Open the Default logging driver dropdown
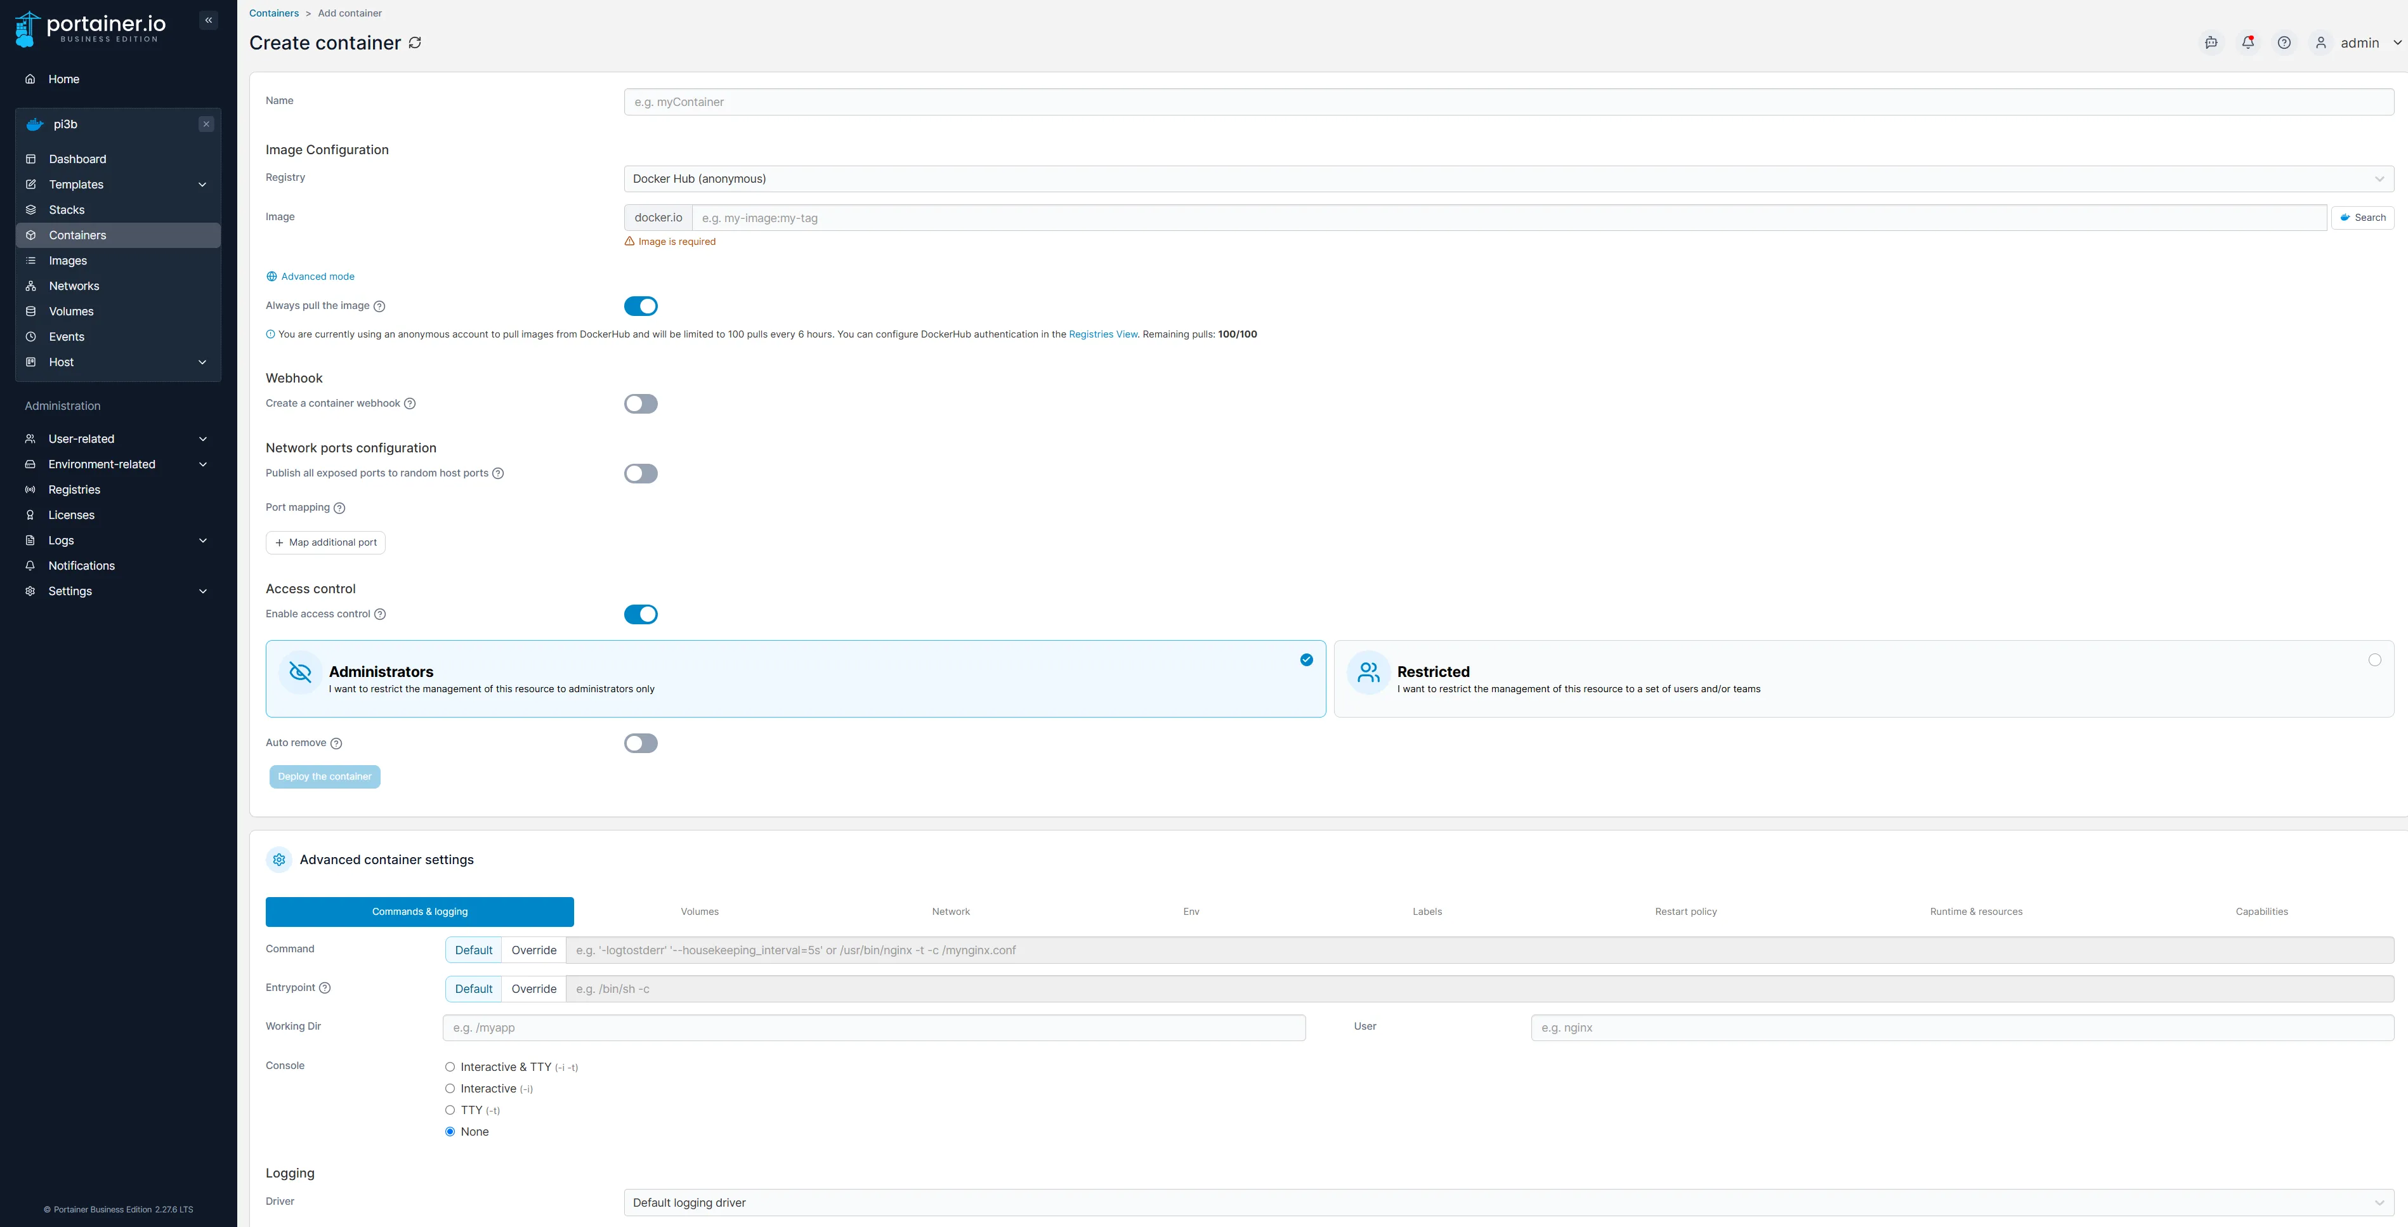Viewport: 2408px width, 1227px height. [x=1508, y=1203]
